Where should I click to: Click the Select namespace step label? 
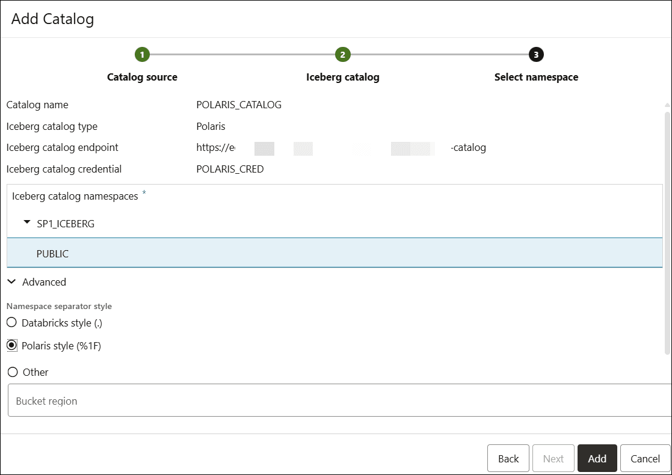(x=536, y=77)
